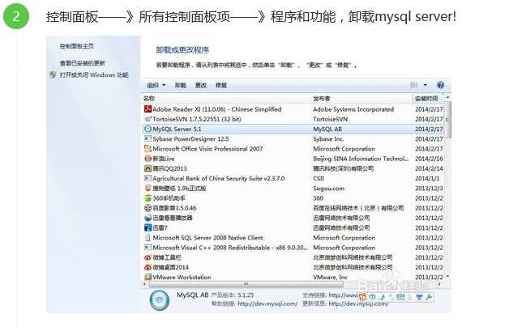
Task: Click the 修复 toolbar button
Action: pyautogui.click(x=221, y=85)
